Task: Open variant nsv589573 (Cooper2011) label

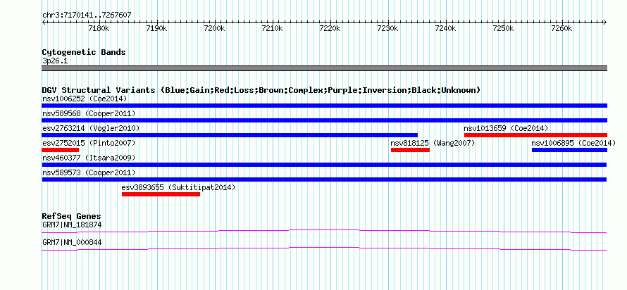Action: (89, 172)
